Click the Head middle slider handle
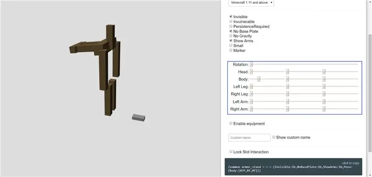 point(287,72)
